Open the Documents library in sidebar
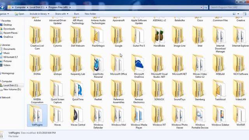This screenshot has height=140, width=249. (x=9, y=49)
